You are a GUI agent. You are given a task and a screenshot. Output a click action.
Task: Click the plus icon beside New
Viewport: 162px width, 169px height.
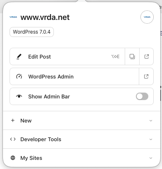[13, 120]
